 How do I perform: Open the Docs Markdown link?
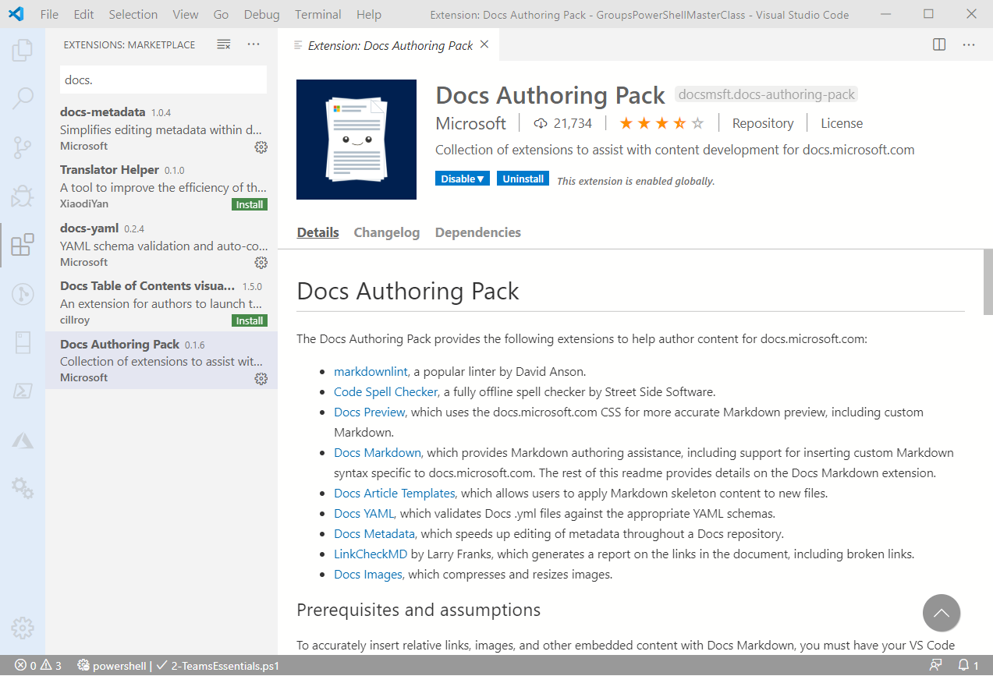click(378, 452)
